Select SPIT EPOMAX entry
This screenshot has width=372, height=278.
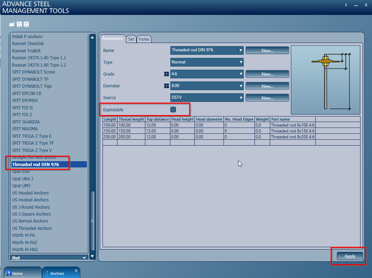coord(25,100)
